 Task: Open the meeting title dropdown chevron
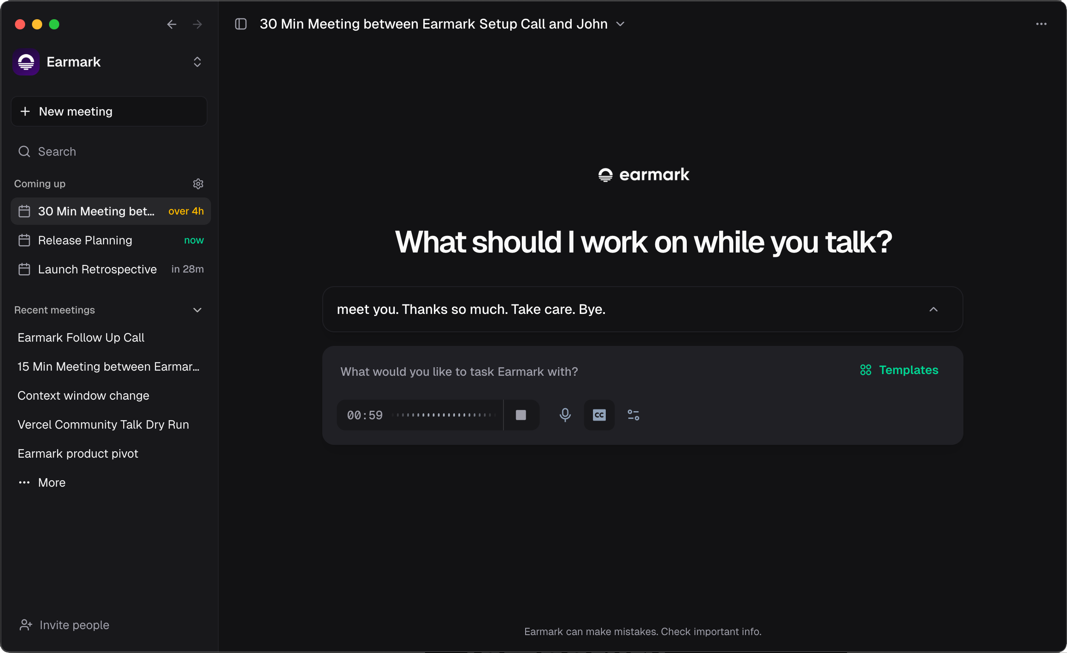coord(621,24)
